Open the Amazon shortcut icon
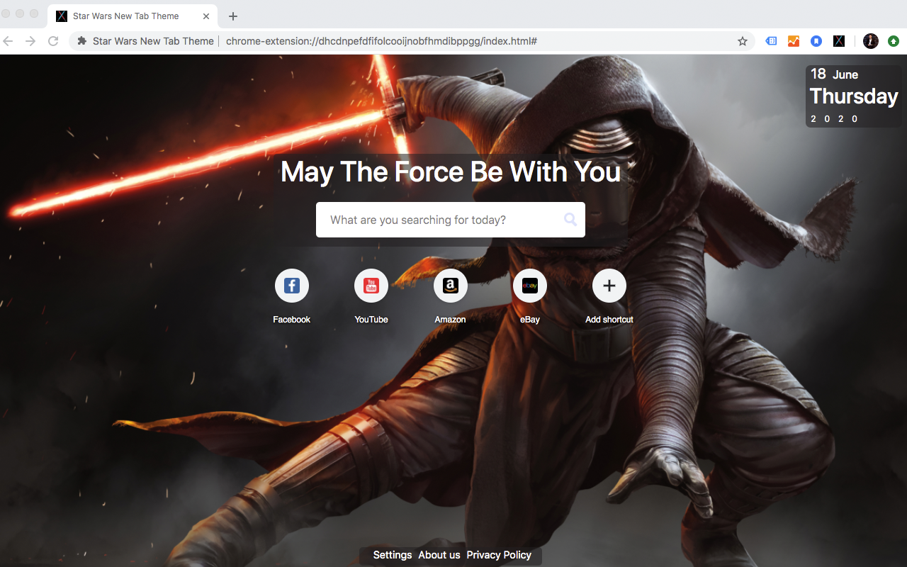907x567 pixels. pos(451,286)
